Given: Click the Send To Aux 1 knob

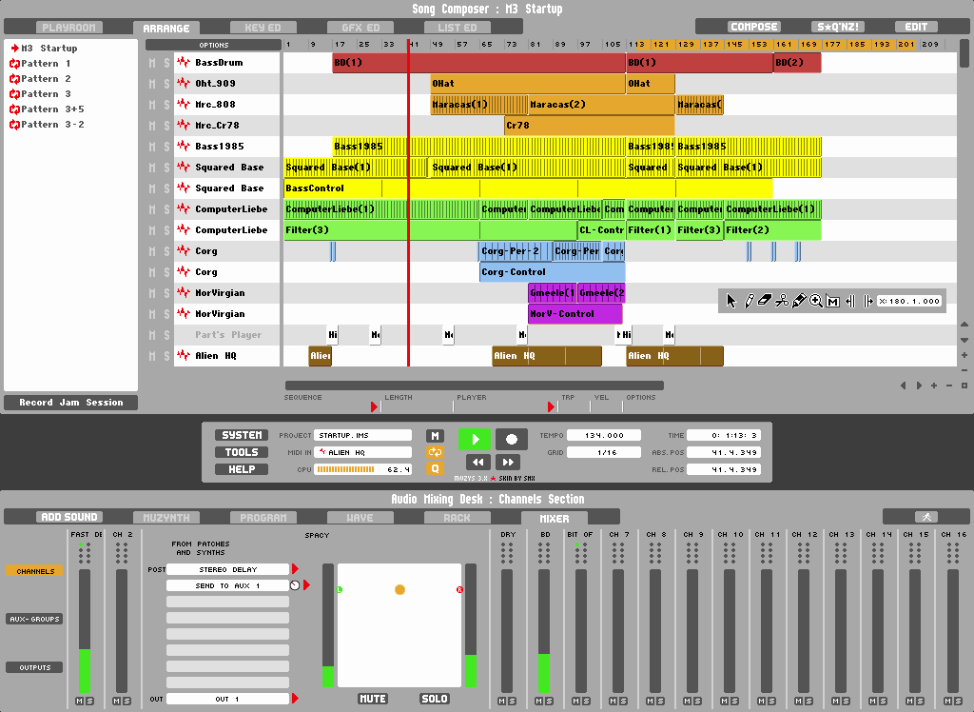Looking at the screenshot, I should point(295,585).
